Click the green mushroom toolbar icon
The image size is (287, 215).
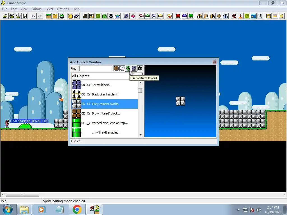coord(148,16)
